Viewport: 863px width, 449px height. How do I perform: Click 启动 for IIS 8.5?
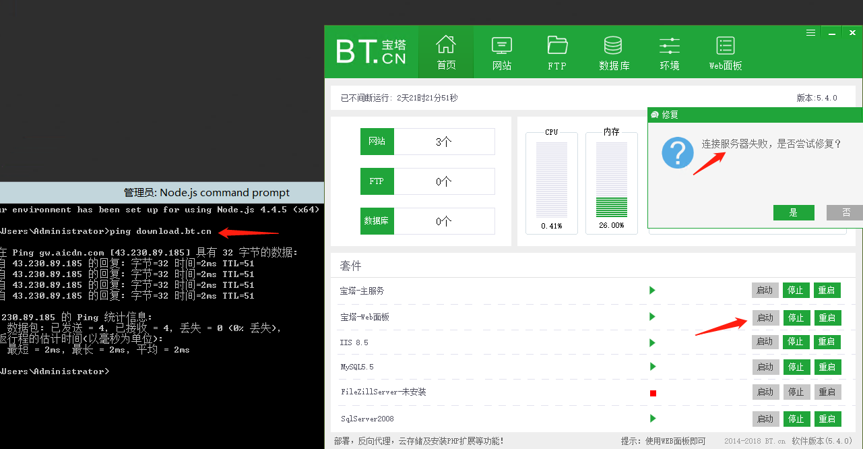[765, 342]
